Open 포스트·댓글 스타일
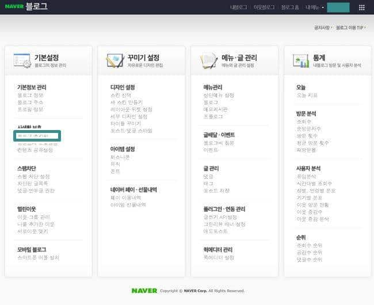Viewport: 374px width, 305px height. point(131,131)
